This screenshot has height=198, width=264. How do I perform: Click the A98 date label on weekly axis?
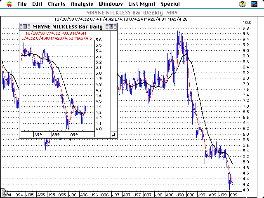tap(170, 195)
